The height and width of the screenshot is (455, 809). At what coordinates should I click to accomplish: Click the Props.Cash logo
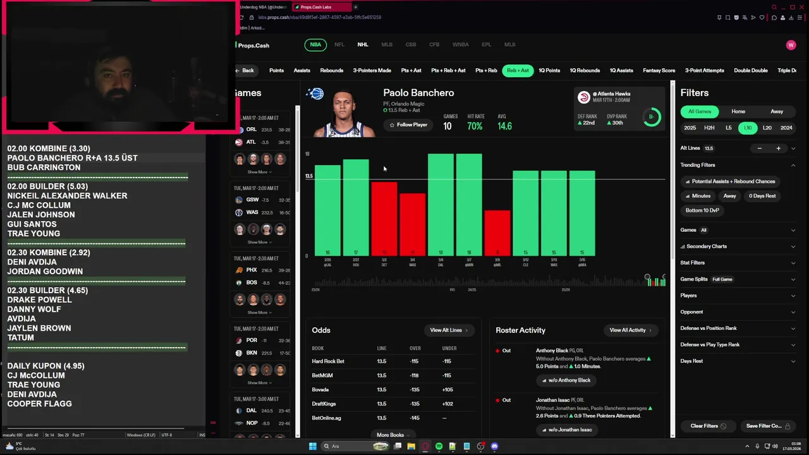[x=252, y=45]
